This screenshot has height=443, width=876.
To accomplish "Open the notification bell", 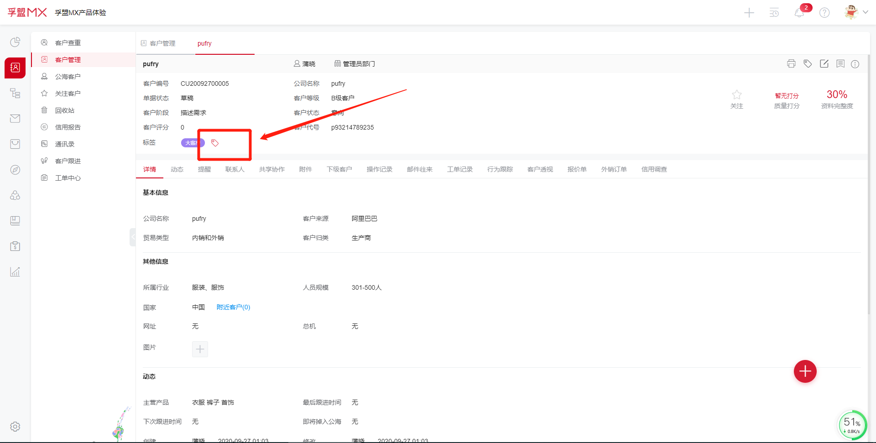I will 799,13.
